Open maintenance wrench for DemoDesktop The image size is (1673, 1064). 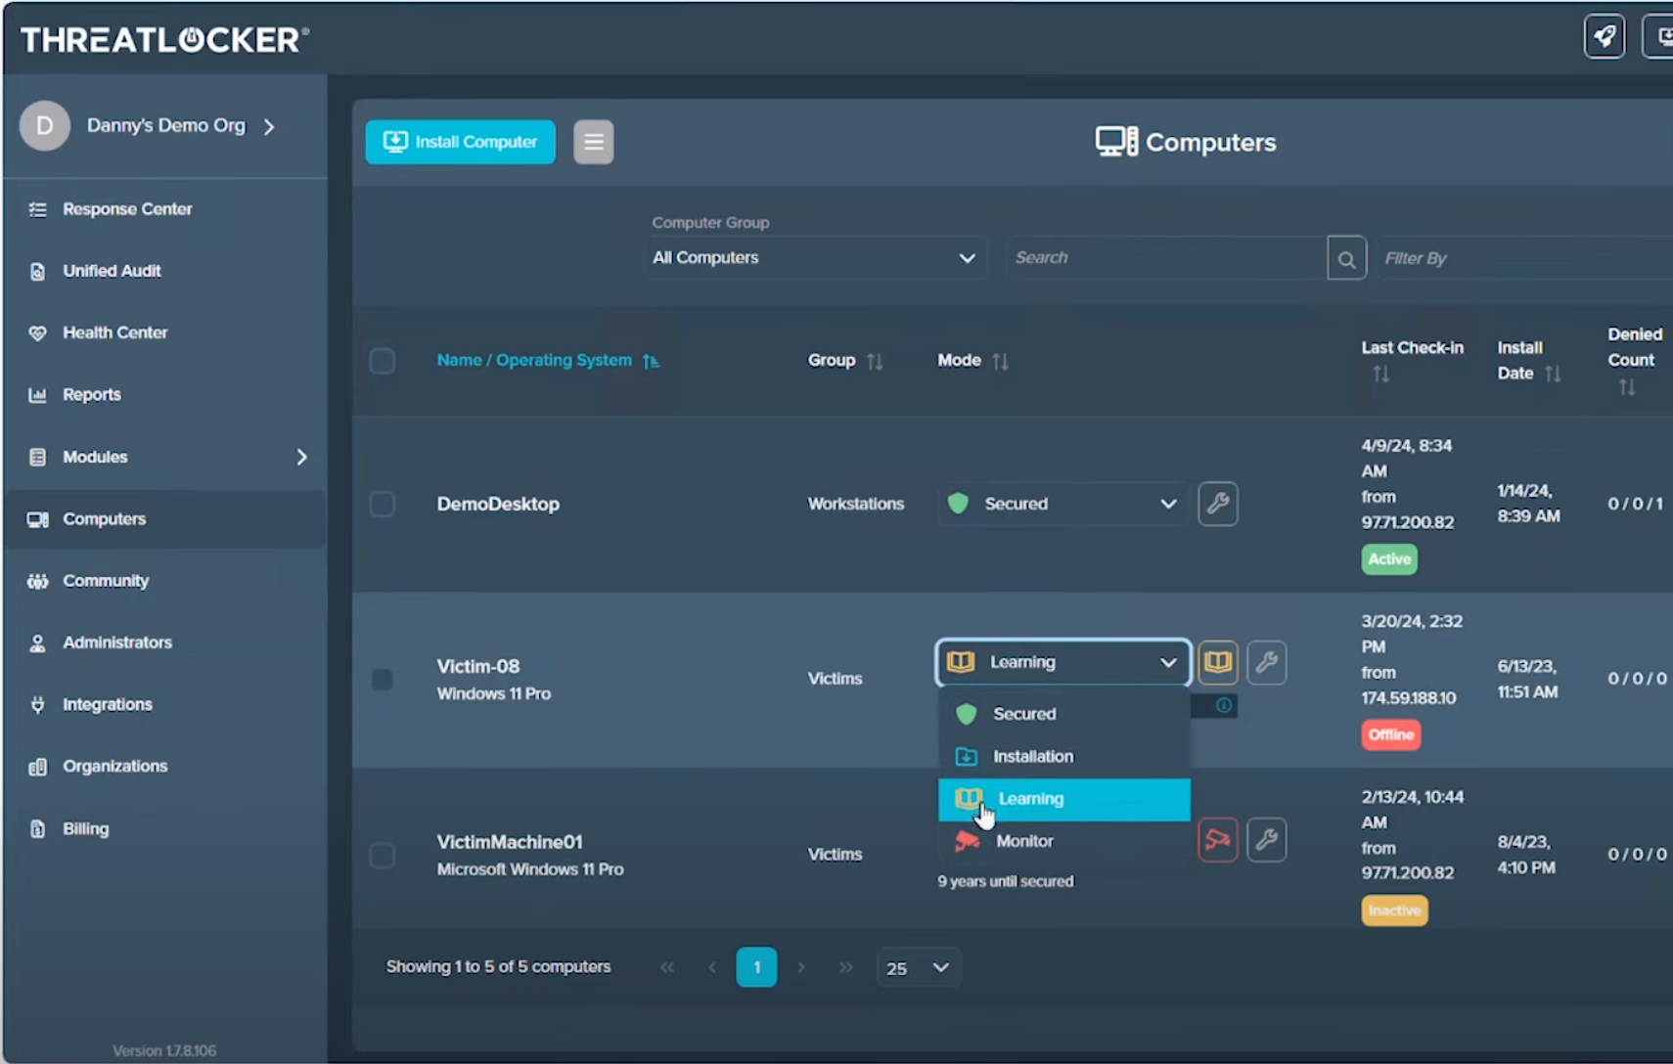1218,504
